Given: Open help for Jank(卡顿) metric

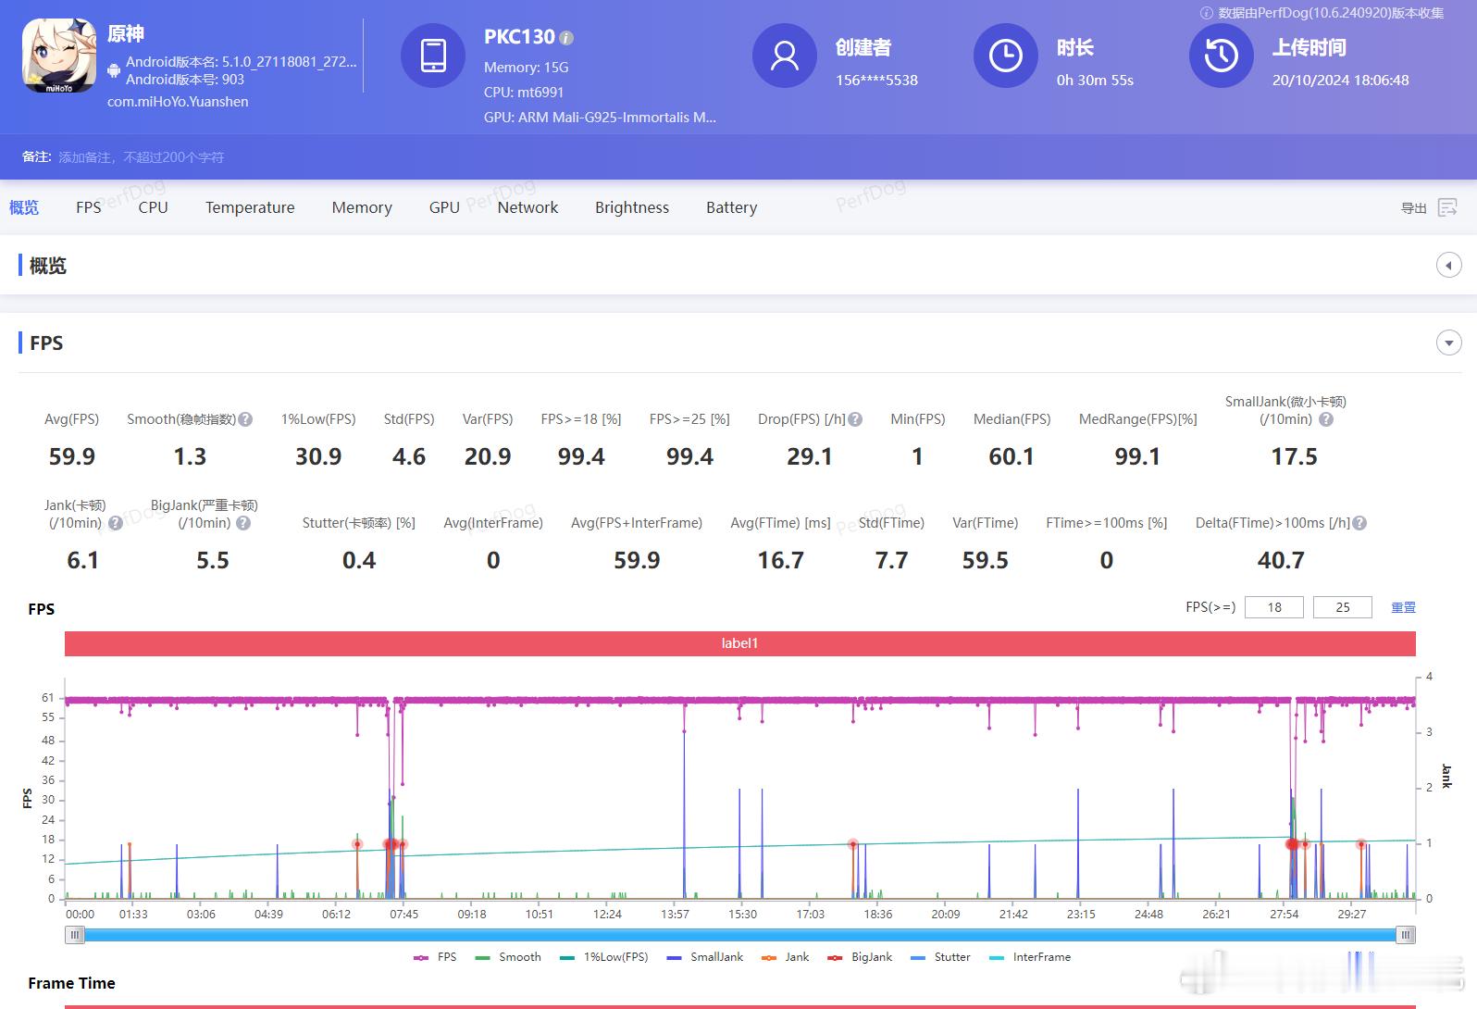Looking at the screenshot, I should point(116,523).
